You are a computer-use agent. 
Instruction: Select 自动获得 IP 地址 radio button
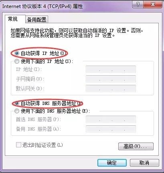tap(17, 53)
